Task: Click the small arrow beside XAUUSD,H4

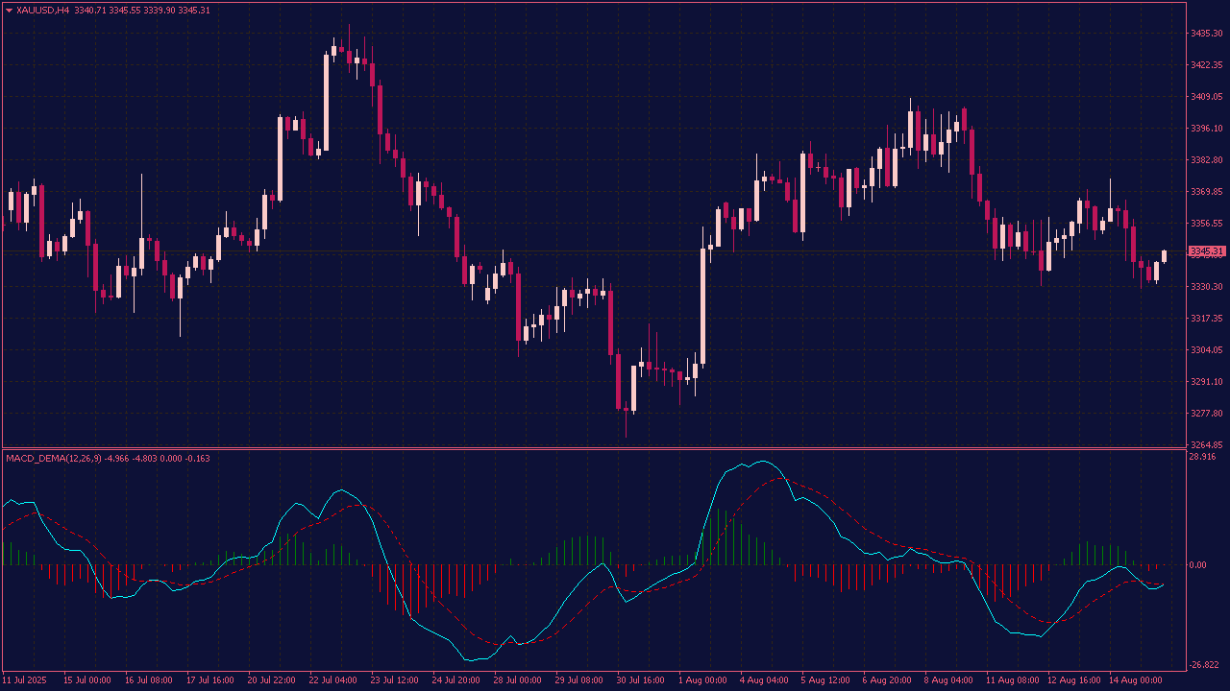Action: click(x=9, y=10)
